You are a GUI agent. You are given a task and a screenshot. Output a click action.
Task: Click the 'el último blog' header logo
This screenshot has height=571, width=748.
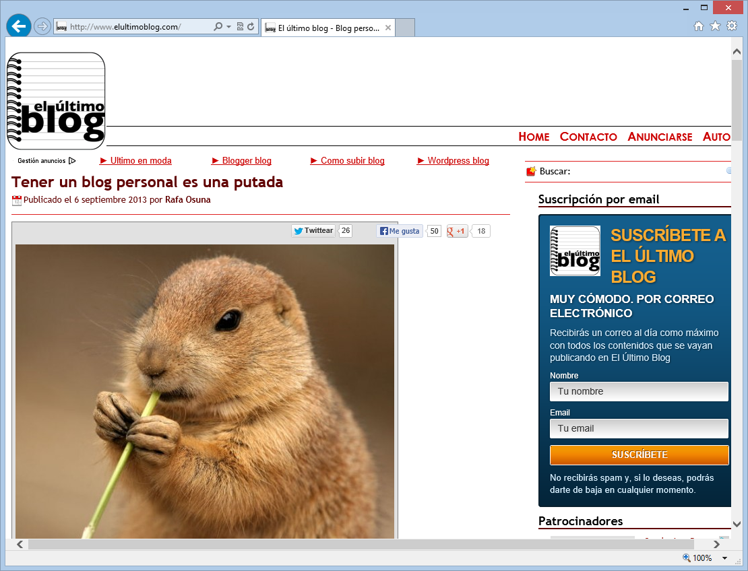(56, 100)
